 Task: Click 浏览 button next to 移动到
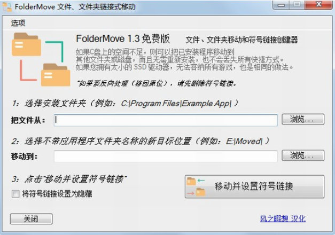click(x=303, y=155)
